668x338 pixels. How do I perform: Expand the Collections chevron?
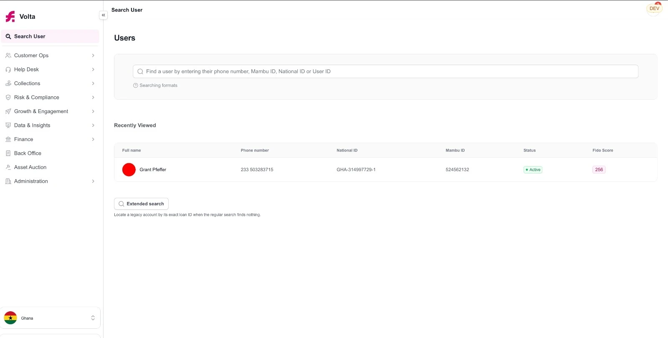[x=93, y=83]
